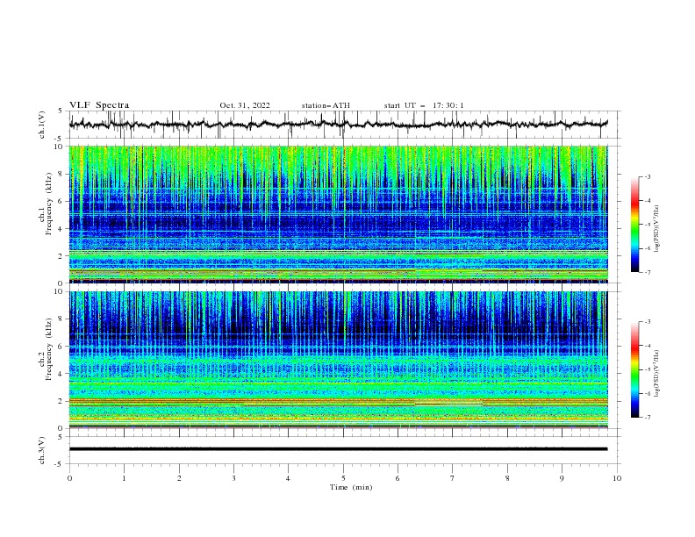695x537 pixels.
Task: Click the ch.3 voltage trace band
Action: (x=338, y=449)
